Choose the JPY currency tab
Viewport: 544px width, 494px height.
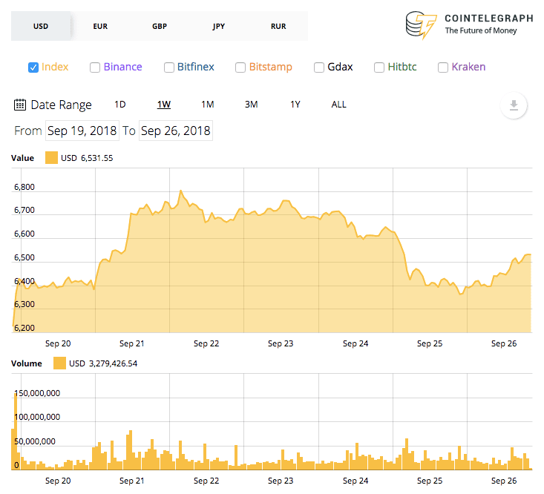[x=219, y=26]
